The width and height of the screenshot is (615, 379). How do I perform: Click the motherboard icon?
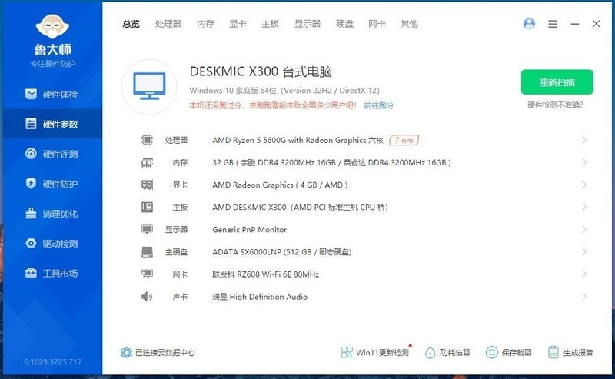tap(147, 207)
